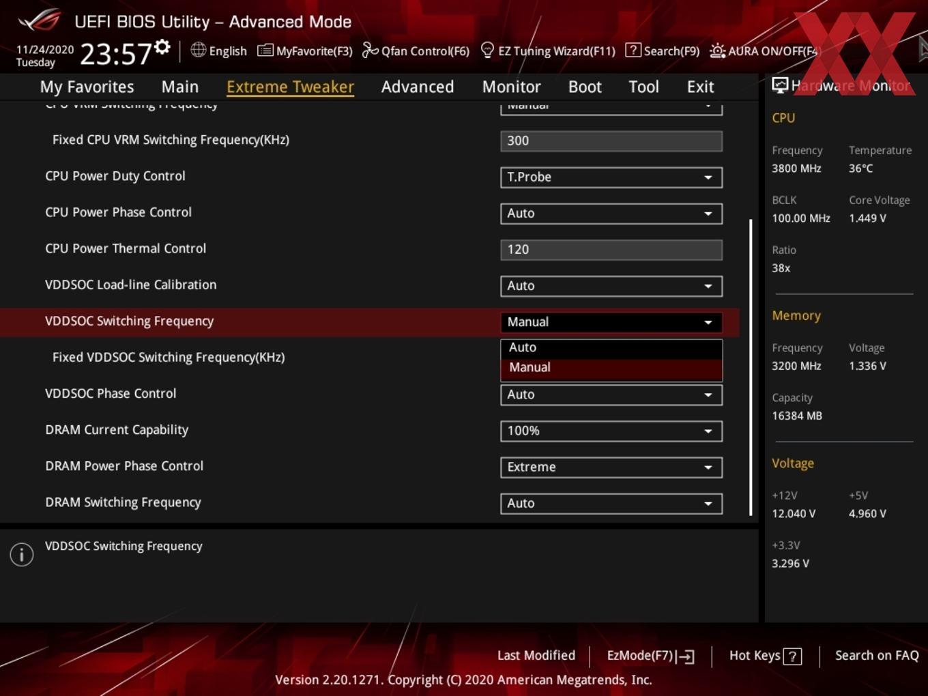Click the CPU Temperature 36°C value
The image size is (928, 696).
(x=860, y=169)
